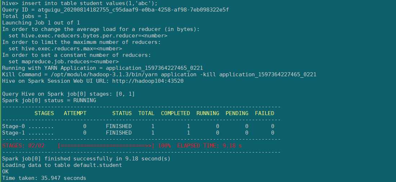Click the Spark job[0] status = RUNNING line
The width and height of the screenshot is (396, 182).
[x=49, y=100]
